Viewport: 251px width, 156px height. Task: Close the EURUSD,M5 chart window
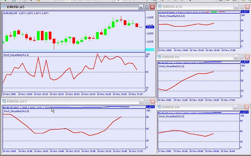point(152,7)
